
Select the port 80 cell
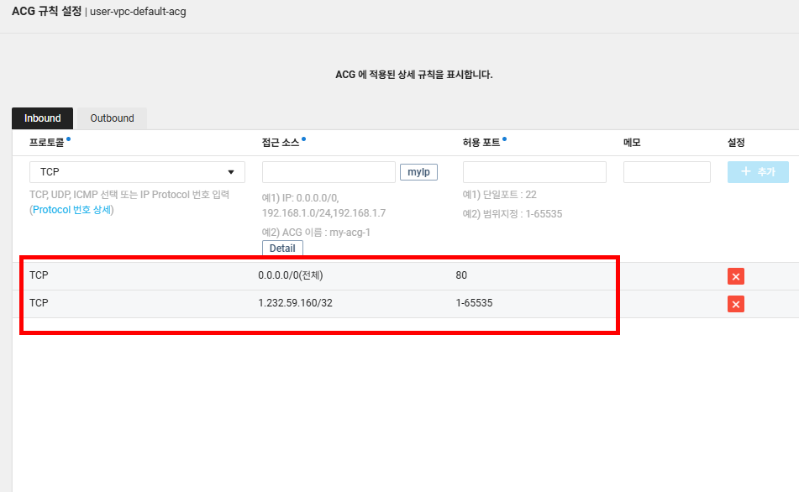tap(461, 275)
